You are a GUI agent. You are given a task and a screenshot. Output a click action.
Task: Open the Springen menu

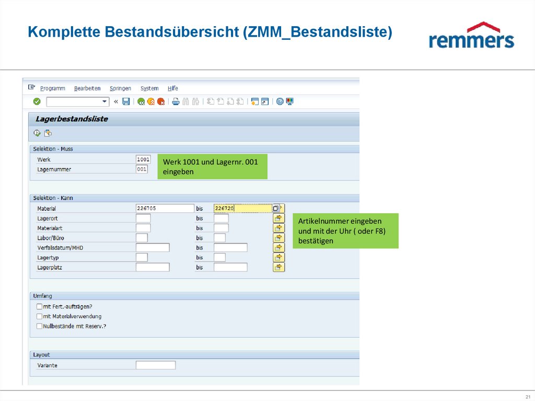point(120,88)
